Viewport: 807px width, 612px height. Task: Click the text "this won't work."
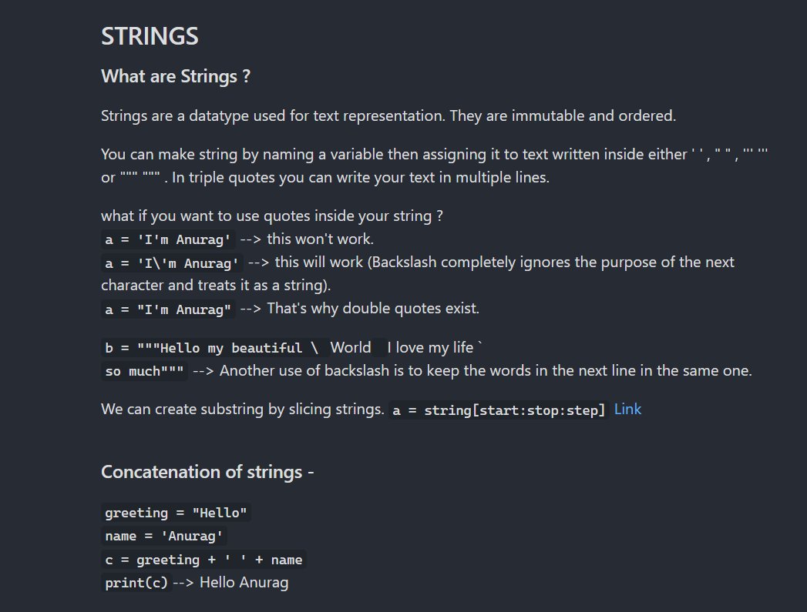[x=320, y=239]
